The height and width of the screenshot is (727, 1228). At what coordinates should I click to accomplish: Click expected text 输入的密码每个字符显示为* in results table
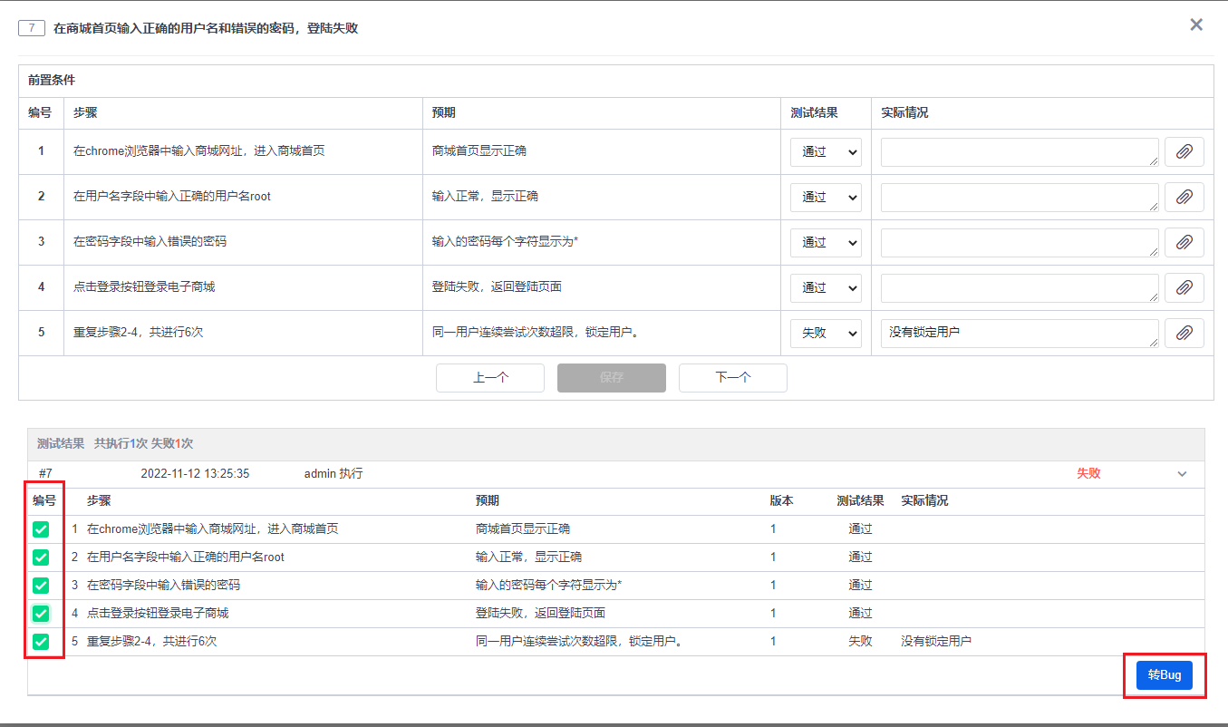pyautogui.click(x=548, y=586)
